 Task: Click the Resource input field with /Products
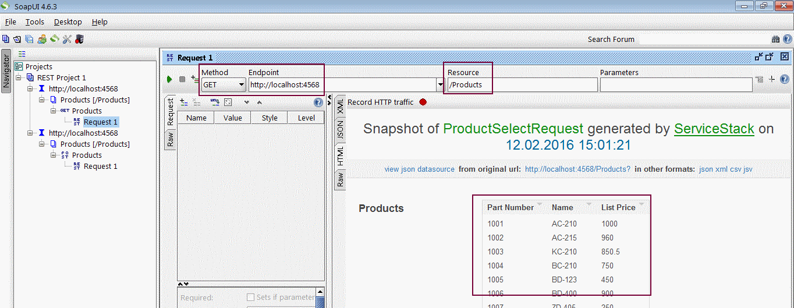tap(522, 85)
